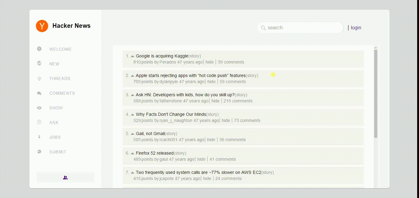Open the Firefox 52 released story

[155, 153]
